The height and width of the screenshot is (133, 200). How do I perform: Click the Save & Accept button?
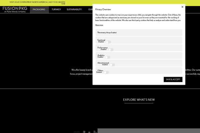pos(173,79)
